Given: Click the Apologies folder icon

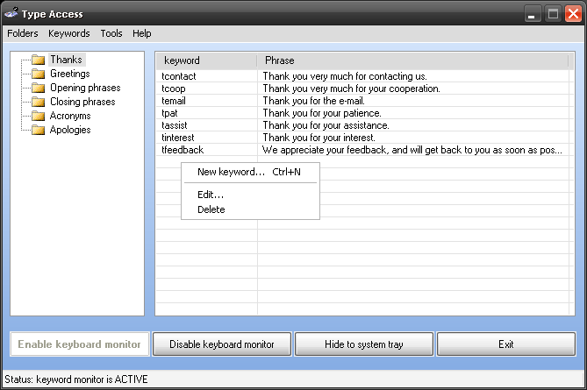Looking at the screenshot, I should click(x=39, y=130).
